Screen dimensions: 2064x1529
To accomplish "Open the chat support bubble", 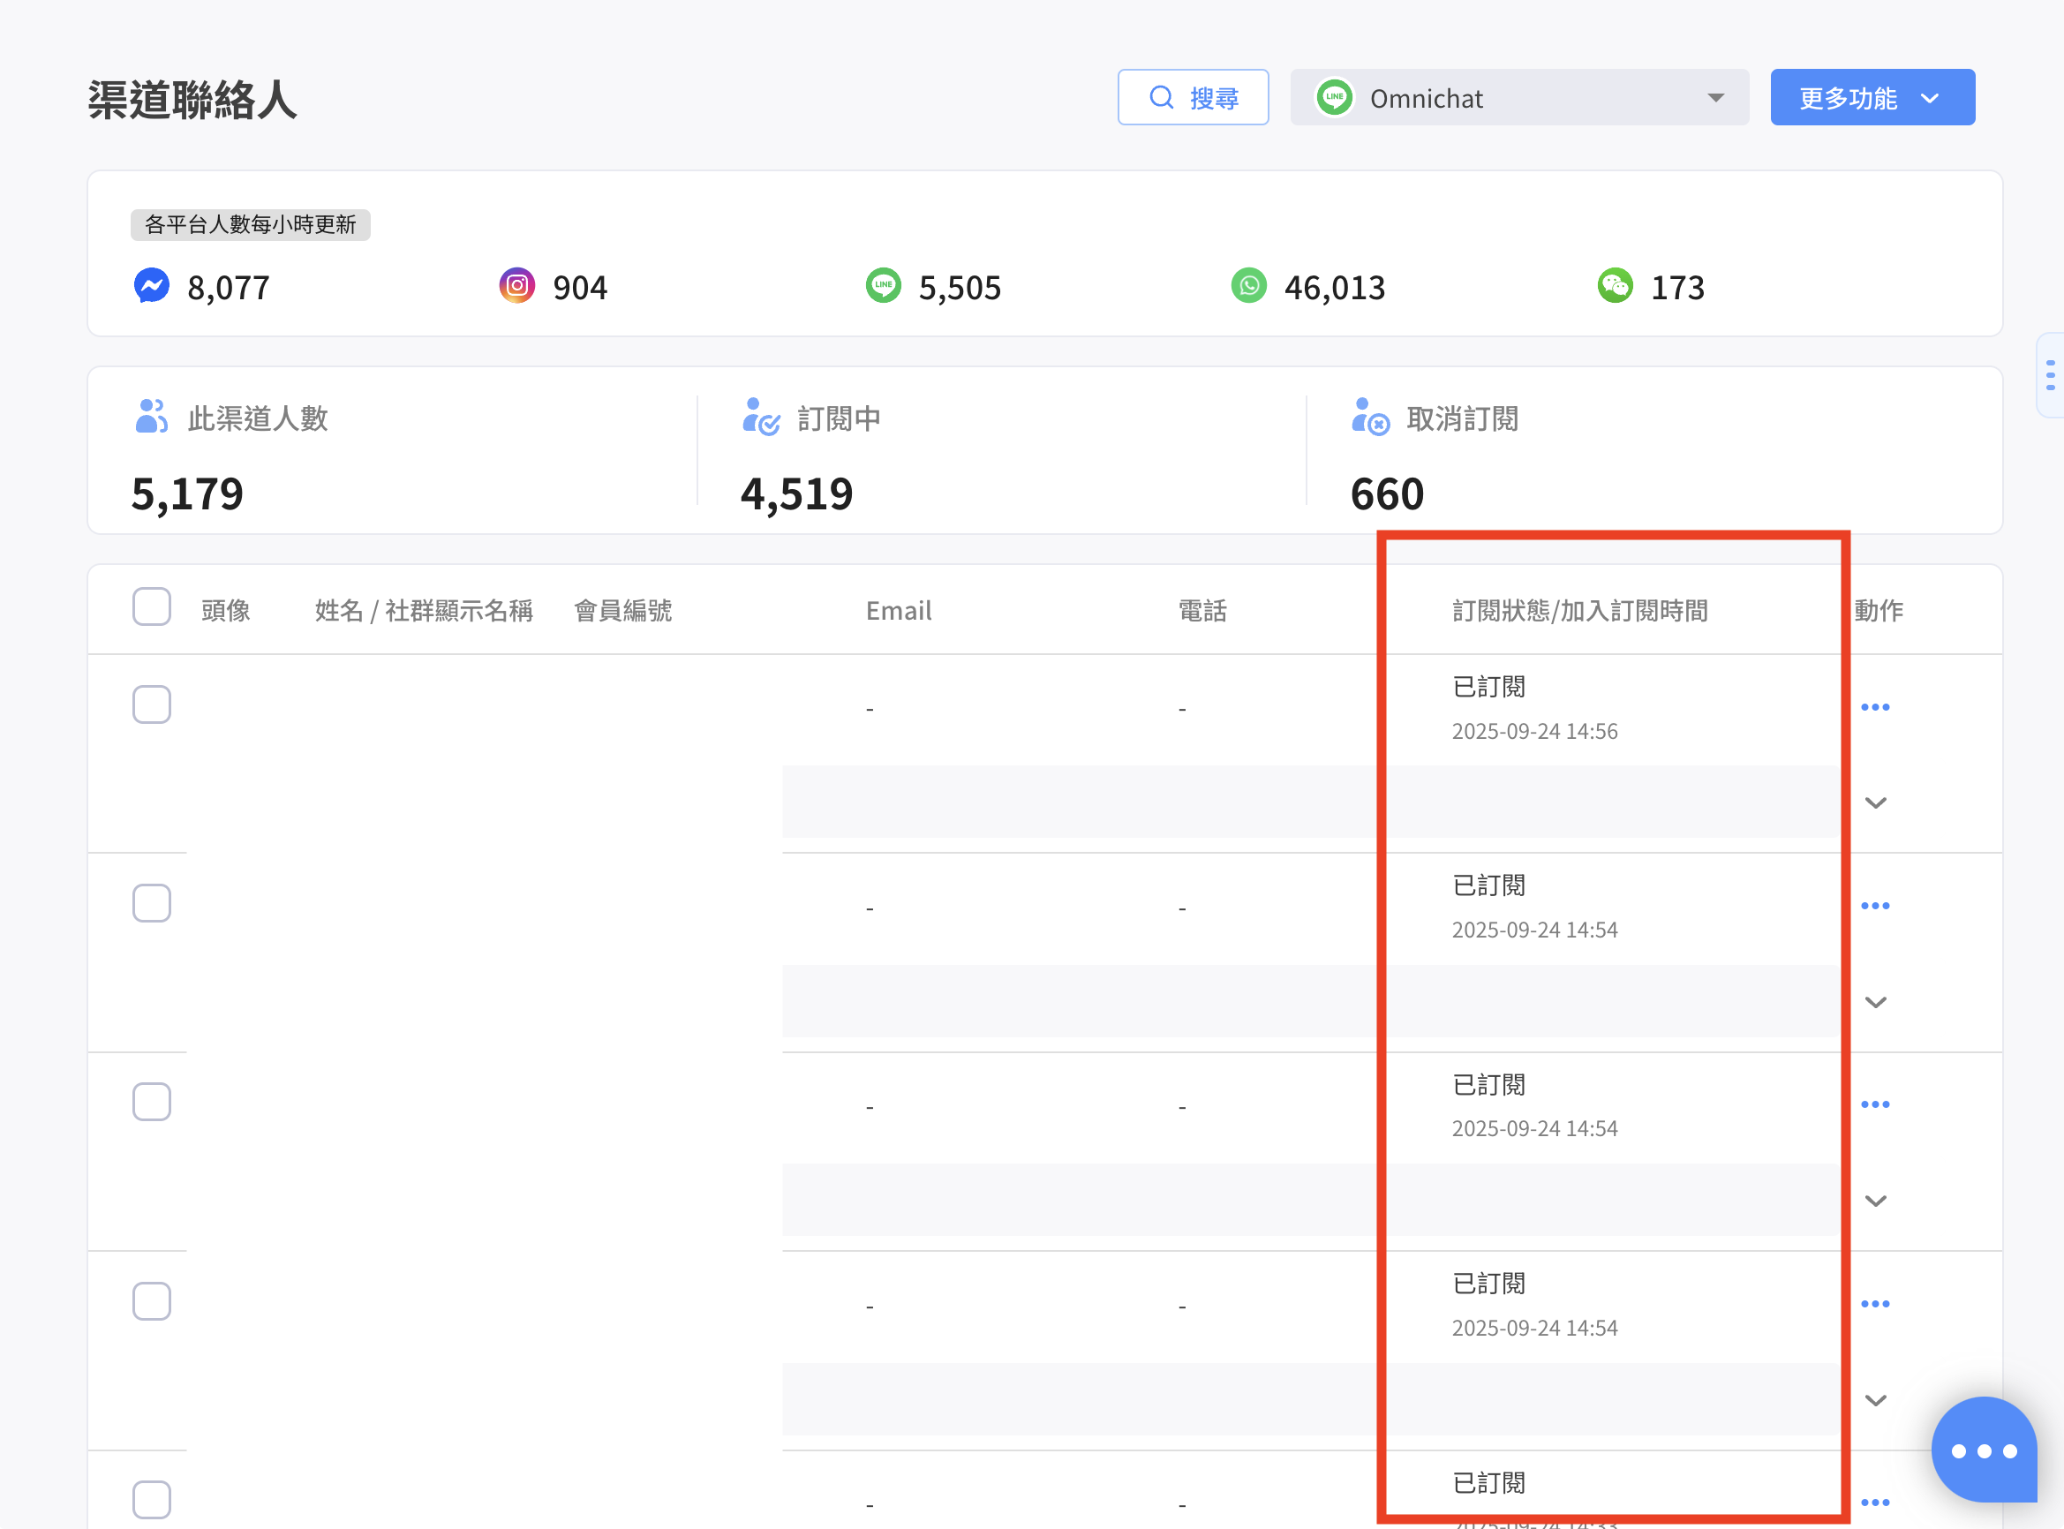I will pos(1984,1450).
